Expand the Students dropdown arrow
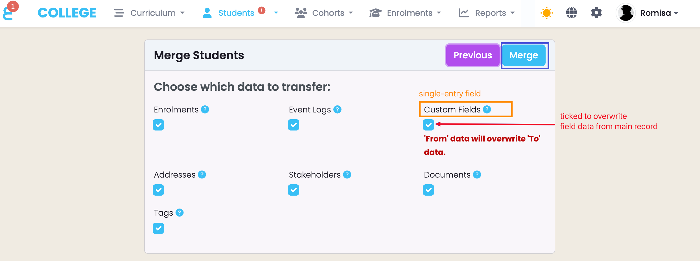Screen dimensions: 700x261 point(276,13)
